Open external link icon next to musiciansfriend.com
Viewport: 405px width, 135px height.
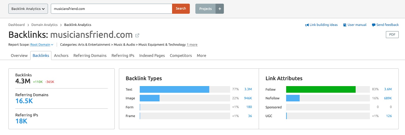[x=137, y=35]
